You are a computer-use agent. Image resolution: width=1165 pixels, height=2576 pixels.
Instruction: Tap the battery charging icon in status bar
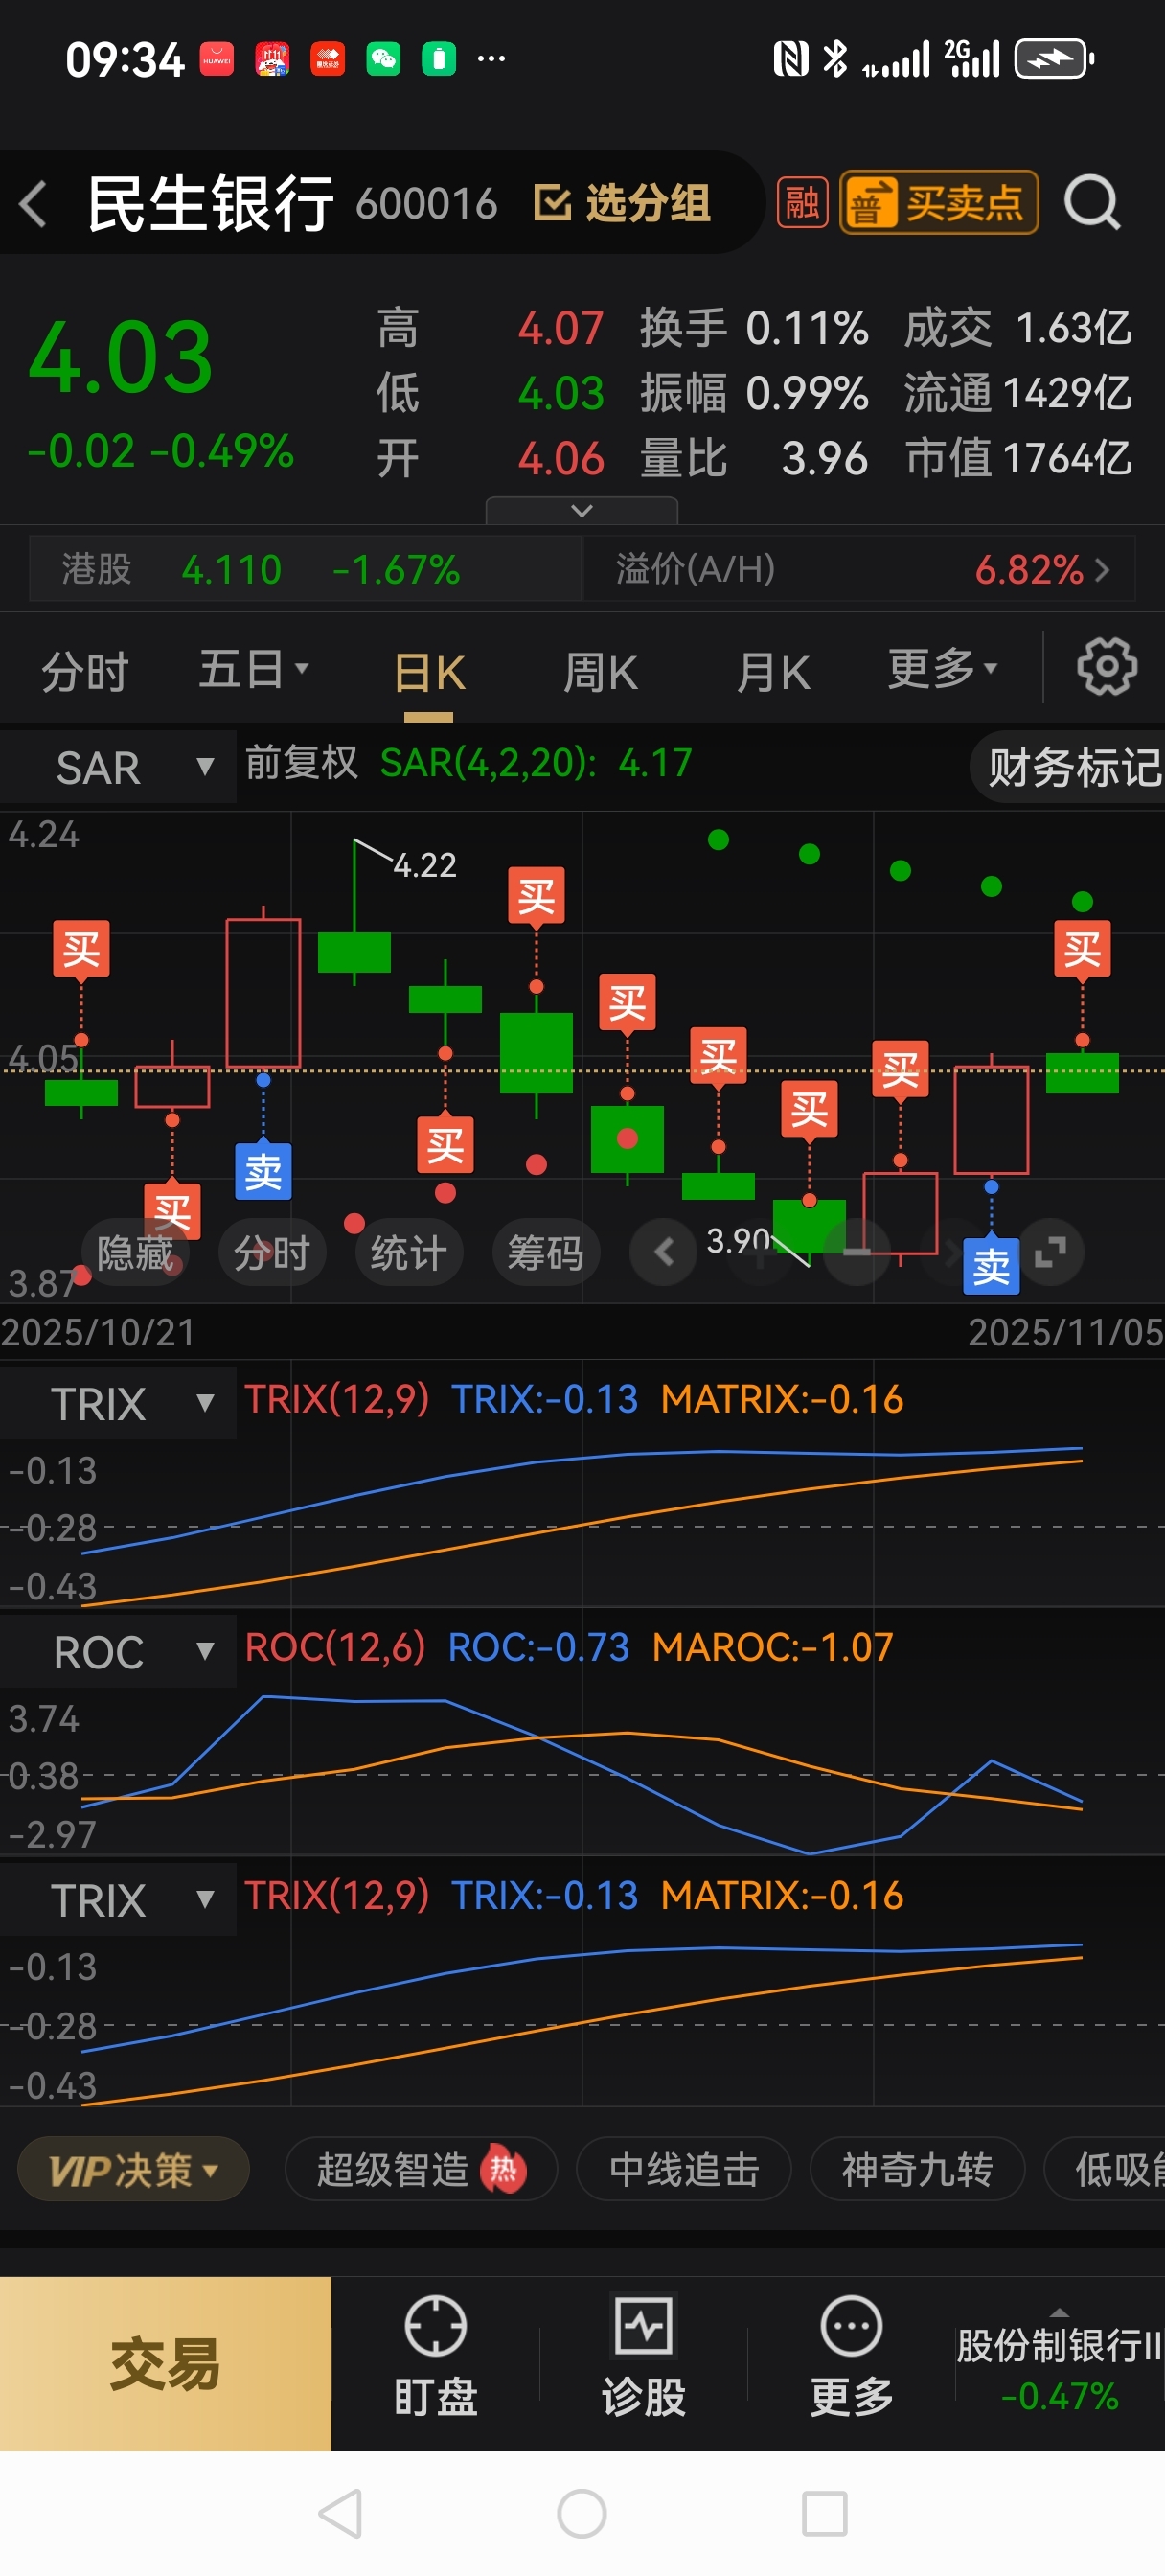pos(1054,59)
